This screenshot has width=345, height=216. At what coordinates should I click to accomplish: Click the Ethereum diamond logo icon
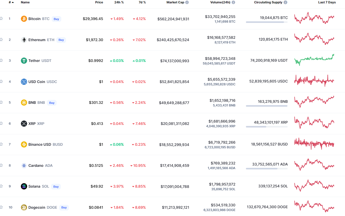point(24,40)
